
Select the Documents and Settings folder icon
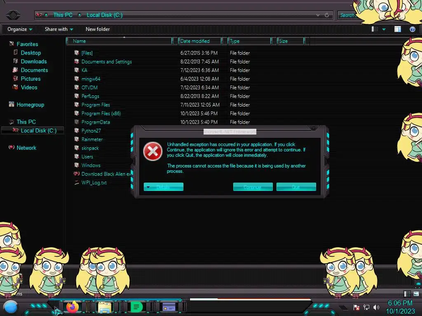pos(77,61)
